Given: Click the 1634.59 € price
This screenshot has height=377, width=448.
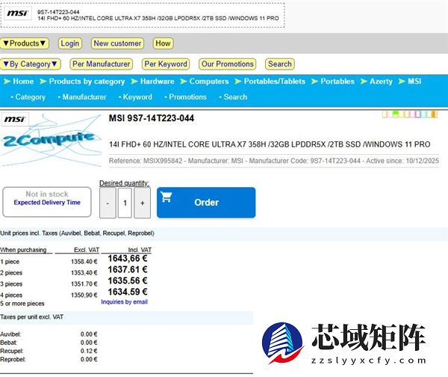Looking at the screenshot, I should pyautogui.click(x=128, y=292).
